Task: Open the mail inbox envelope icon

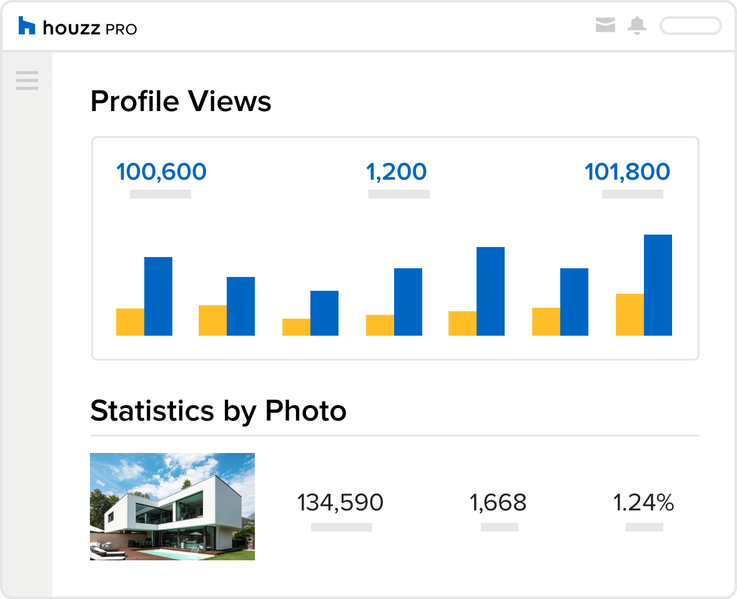Action: 605,26
